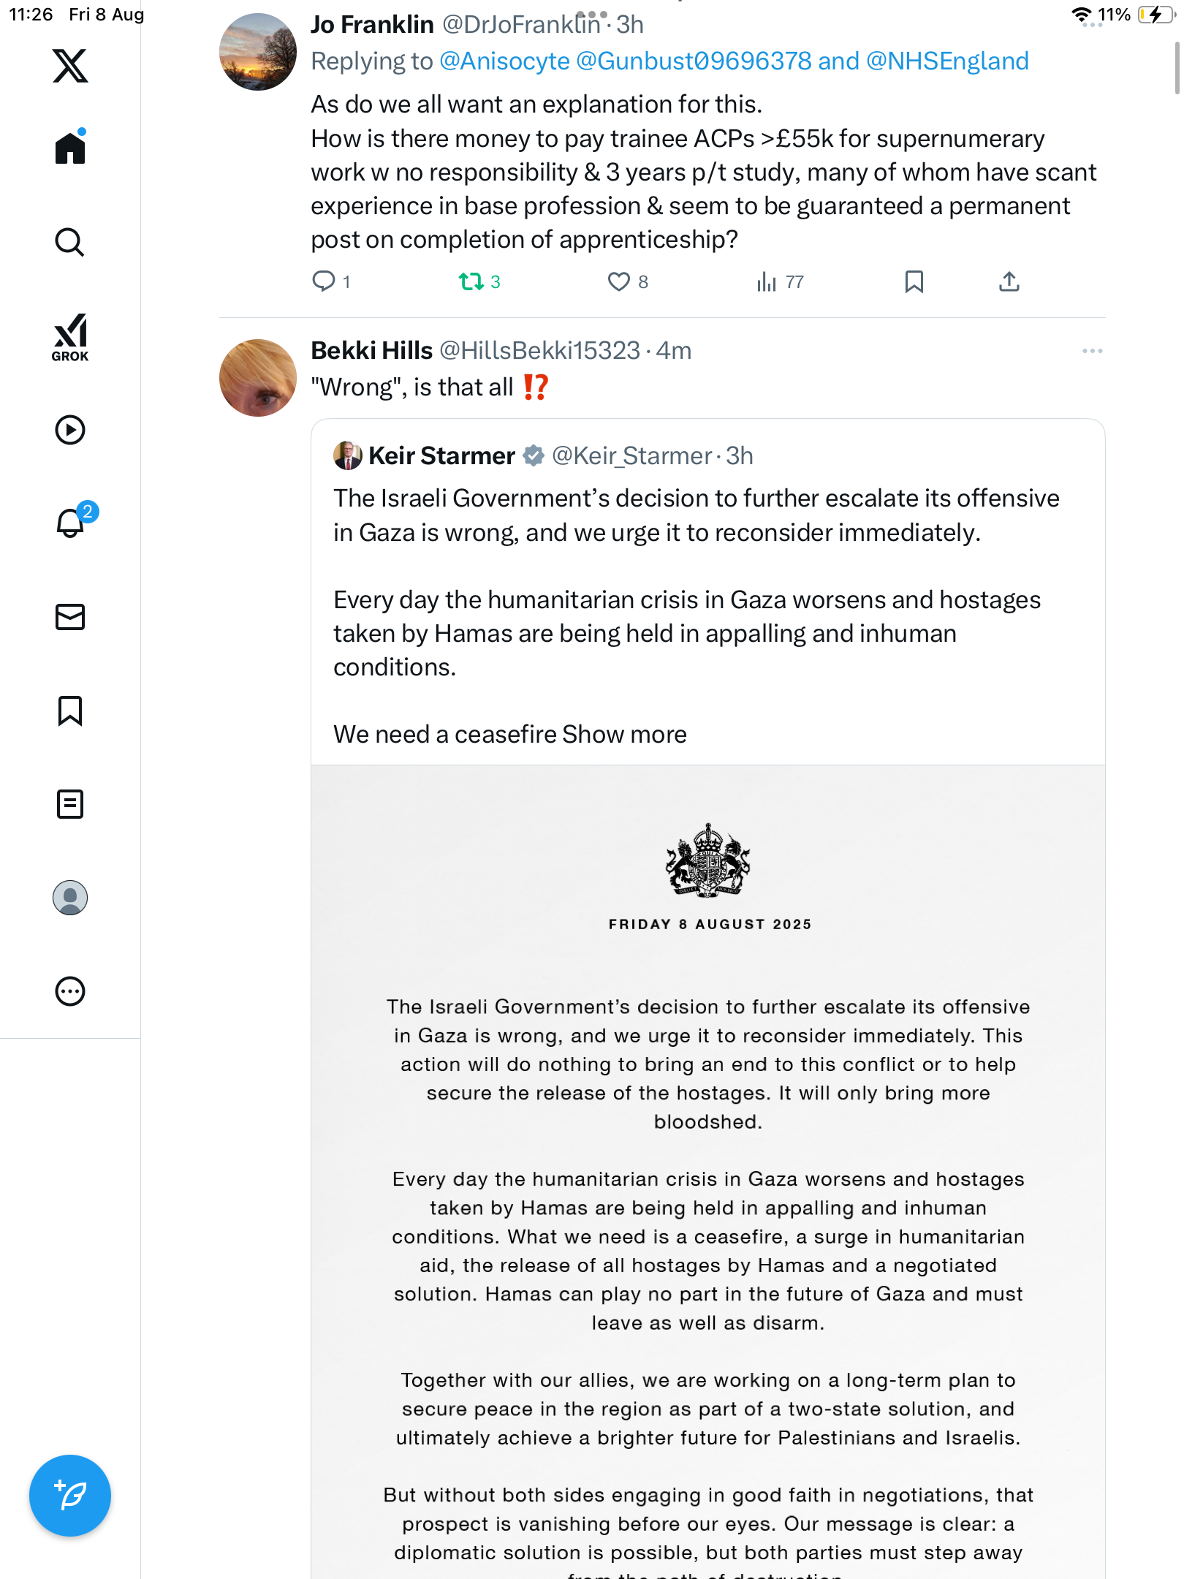Expand the sidebar More circle menu
Image resolution: width=1184 pixels, height=1579 pixels.
coord(70,991)
